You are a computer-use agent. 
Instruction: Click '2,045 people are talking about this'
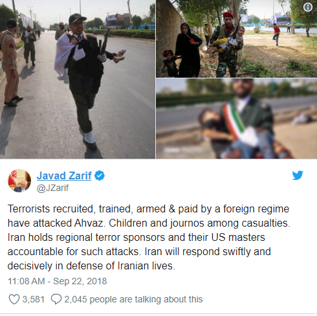pos(133,299)
